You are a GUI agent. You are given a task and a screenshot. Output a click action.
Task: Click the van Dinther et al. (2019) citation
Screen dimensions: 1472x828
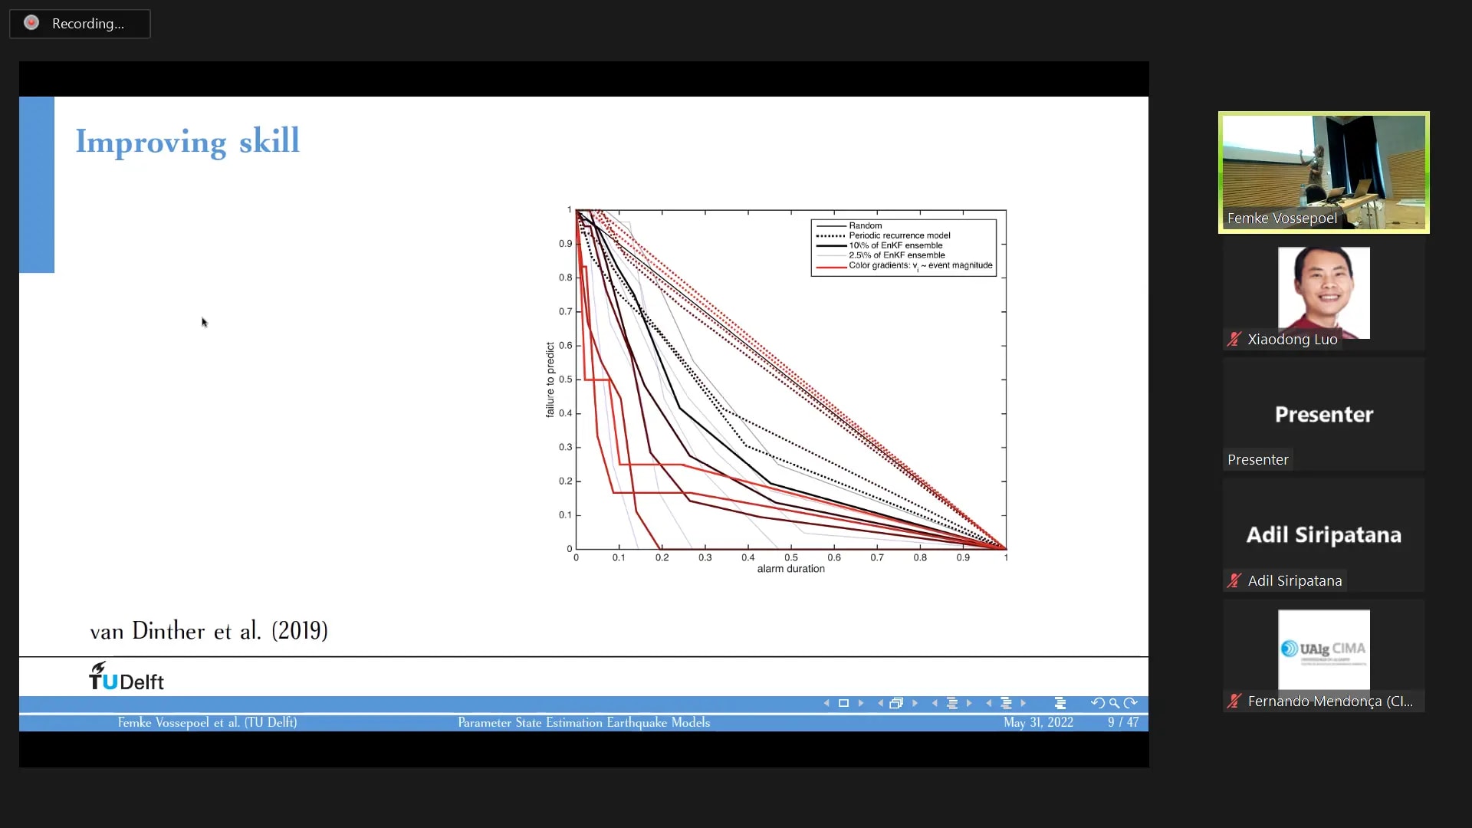209,631
